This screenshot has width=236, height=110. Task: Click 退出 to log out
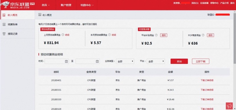(x=232, y=3)
